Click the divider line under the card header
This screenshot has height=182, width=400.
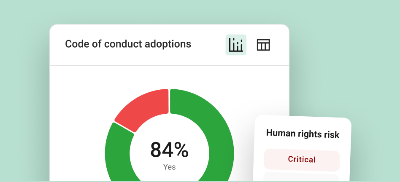(169, 65)
